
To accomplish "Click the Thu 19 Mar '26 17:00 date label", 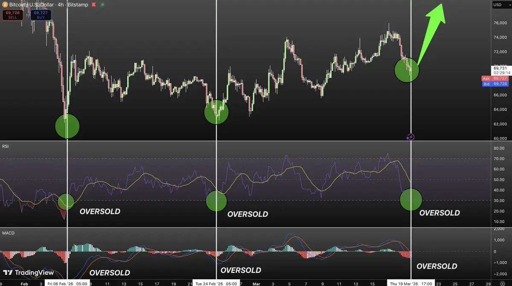I will tap(410, 283).
